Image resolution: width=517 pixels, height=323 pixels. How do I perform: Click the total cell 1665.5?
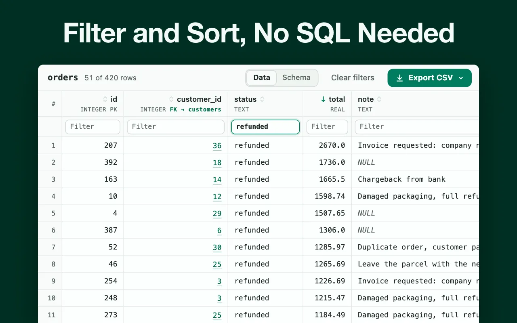tap(327, 179)
